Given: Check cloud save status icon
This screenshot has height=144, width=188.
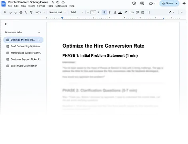Looking at the screenshot, I should pos(63,2).
